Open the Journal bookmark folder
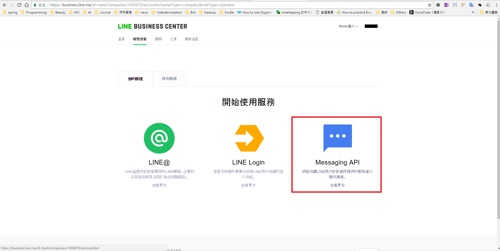Screen dimensions: 500x251 pos(103,12)
